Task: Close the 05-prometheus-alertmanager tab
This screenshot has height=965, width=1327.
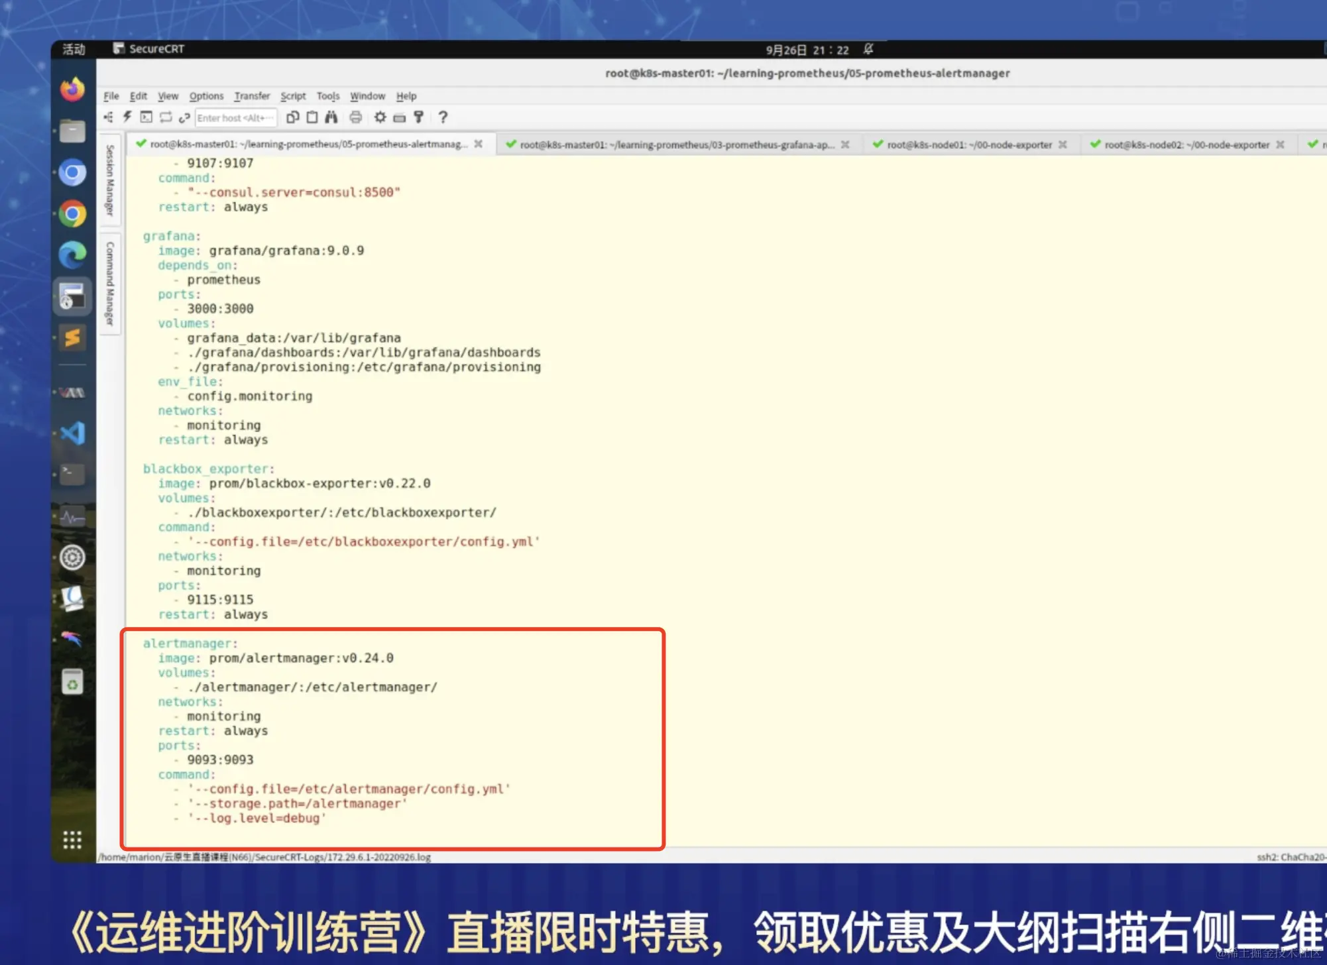Action: coord(479,144)
